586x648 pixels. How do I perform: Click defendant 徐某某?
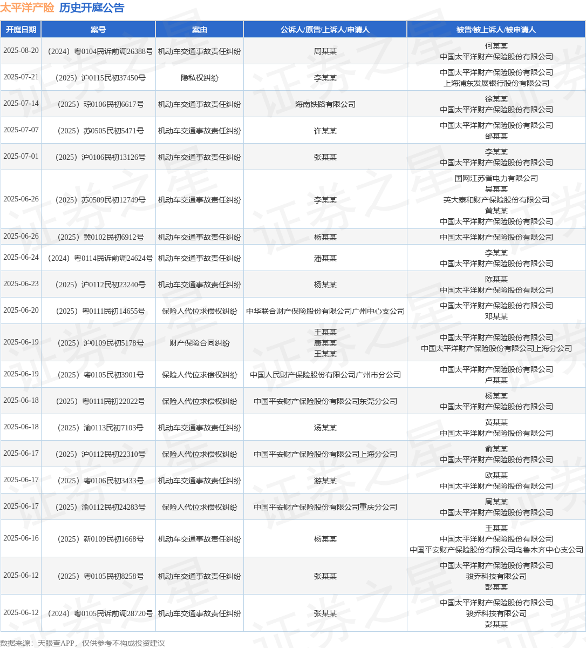[x=496, y=99]
